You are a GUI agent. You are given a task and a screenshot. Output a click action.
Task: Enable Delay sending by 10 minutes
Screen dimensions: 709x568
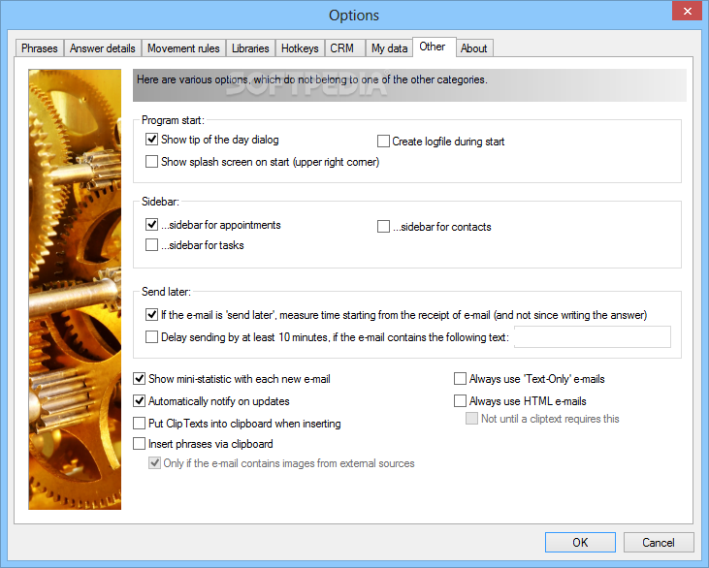[151, 337]
